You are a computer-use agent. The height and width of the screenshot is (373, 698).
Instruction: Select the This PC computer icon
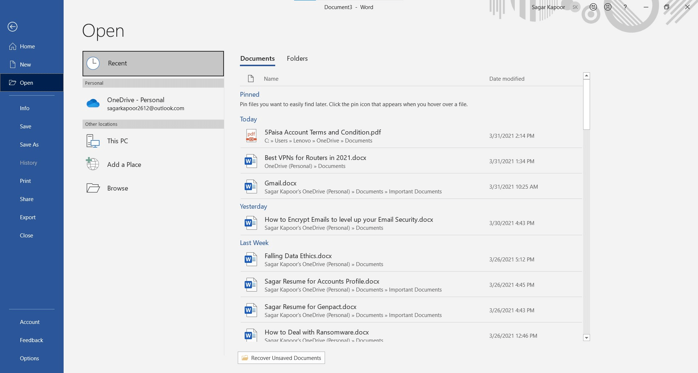[x=93, y=141]
